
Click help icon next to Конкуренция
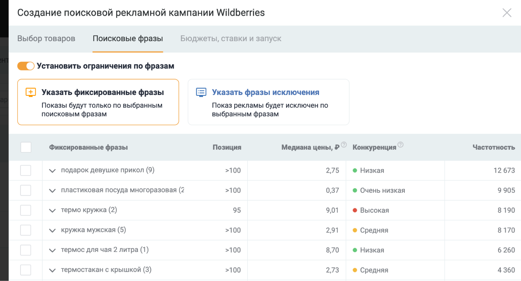point(401,145)
